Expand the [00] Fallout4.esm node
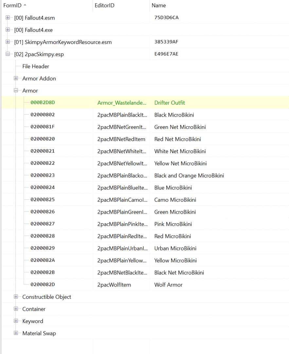289x354 pixels. [8, 18]
